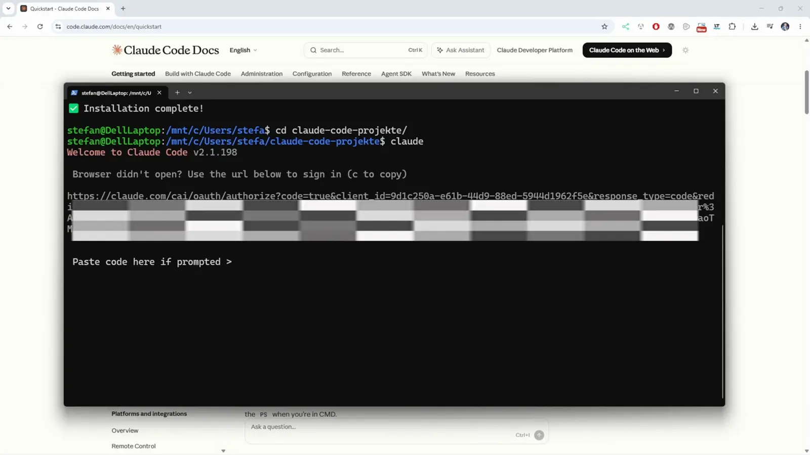Click the browser address bar URL
The height and width of the screenshot is (455, 810).
(114, 26)
